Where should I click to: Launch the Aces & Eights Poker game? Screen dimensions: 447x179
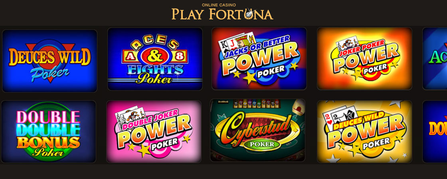155,59
